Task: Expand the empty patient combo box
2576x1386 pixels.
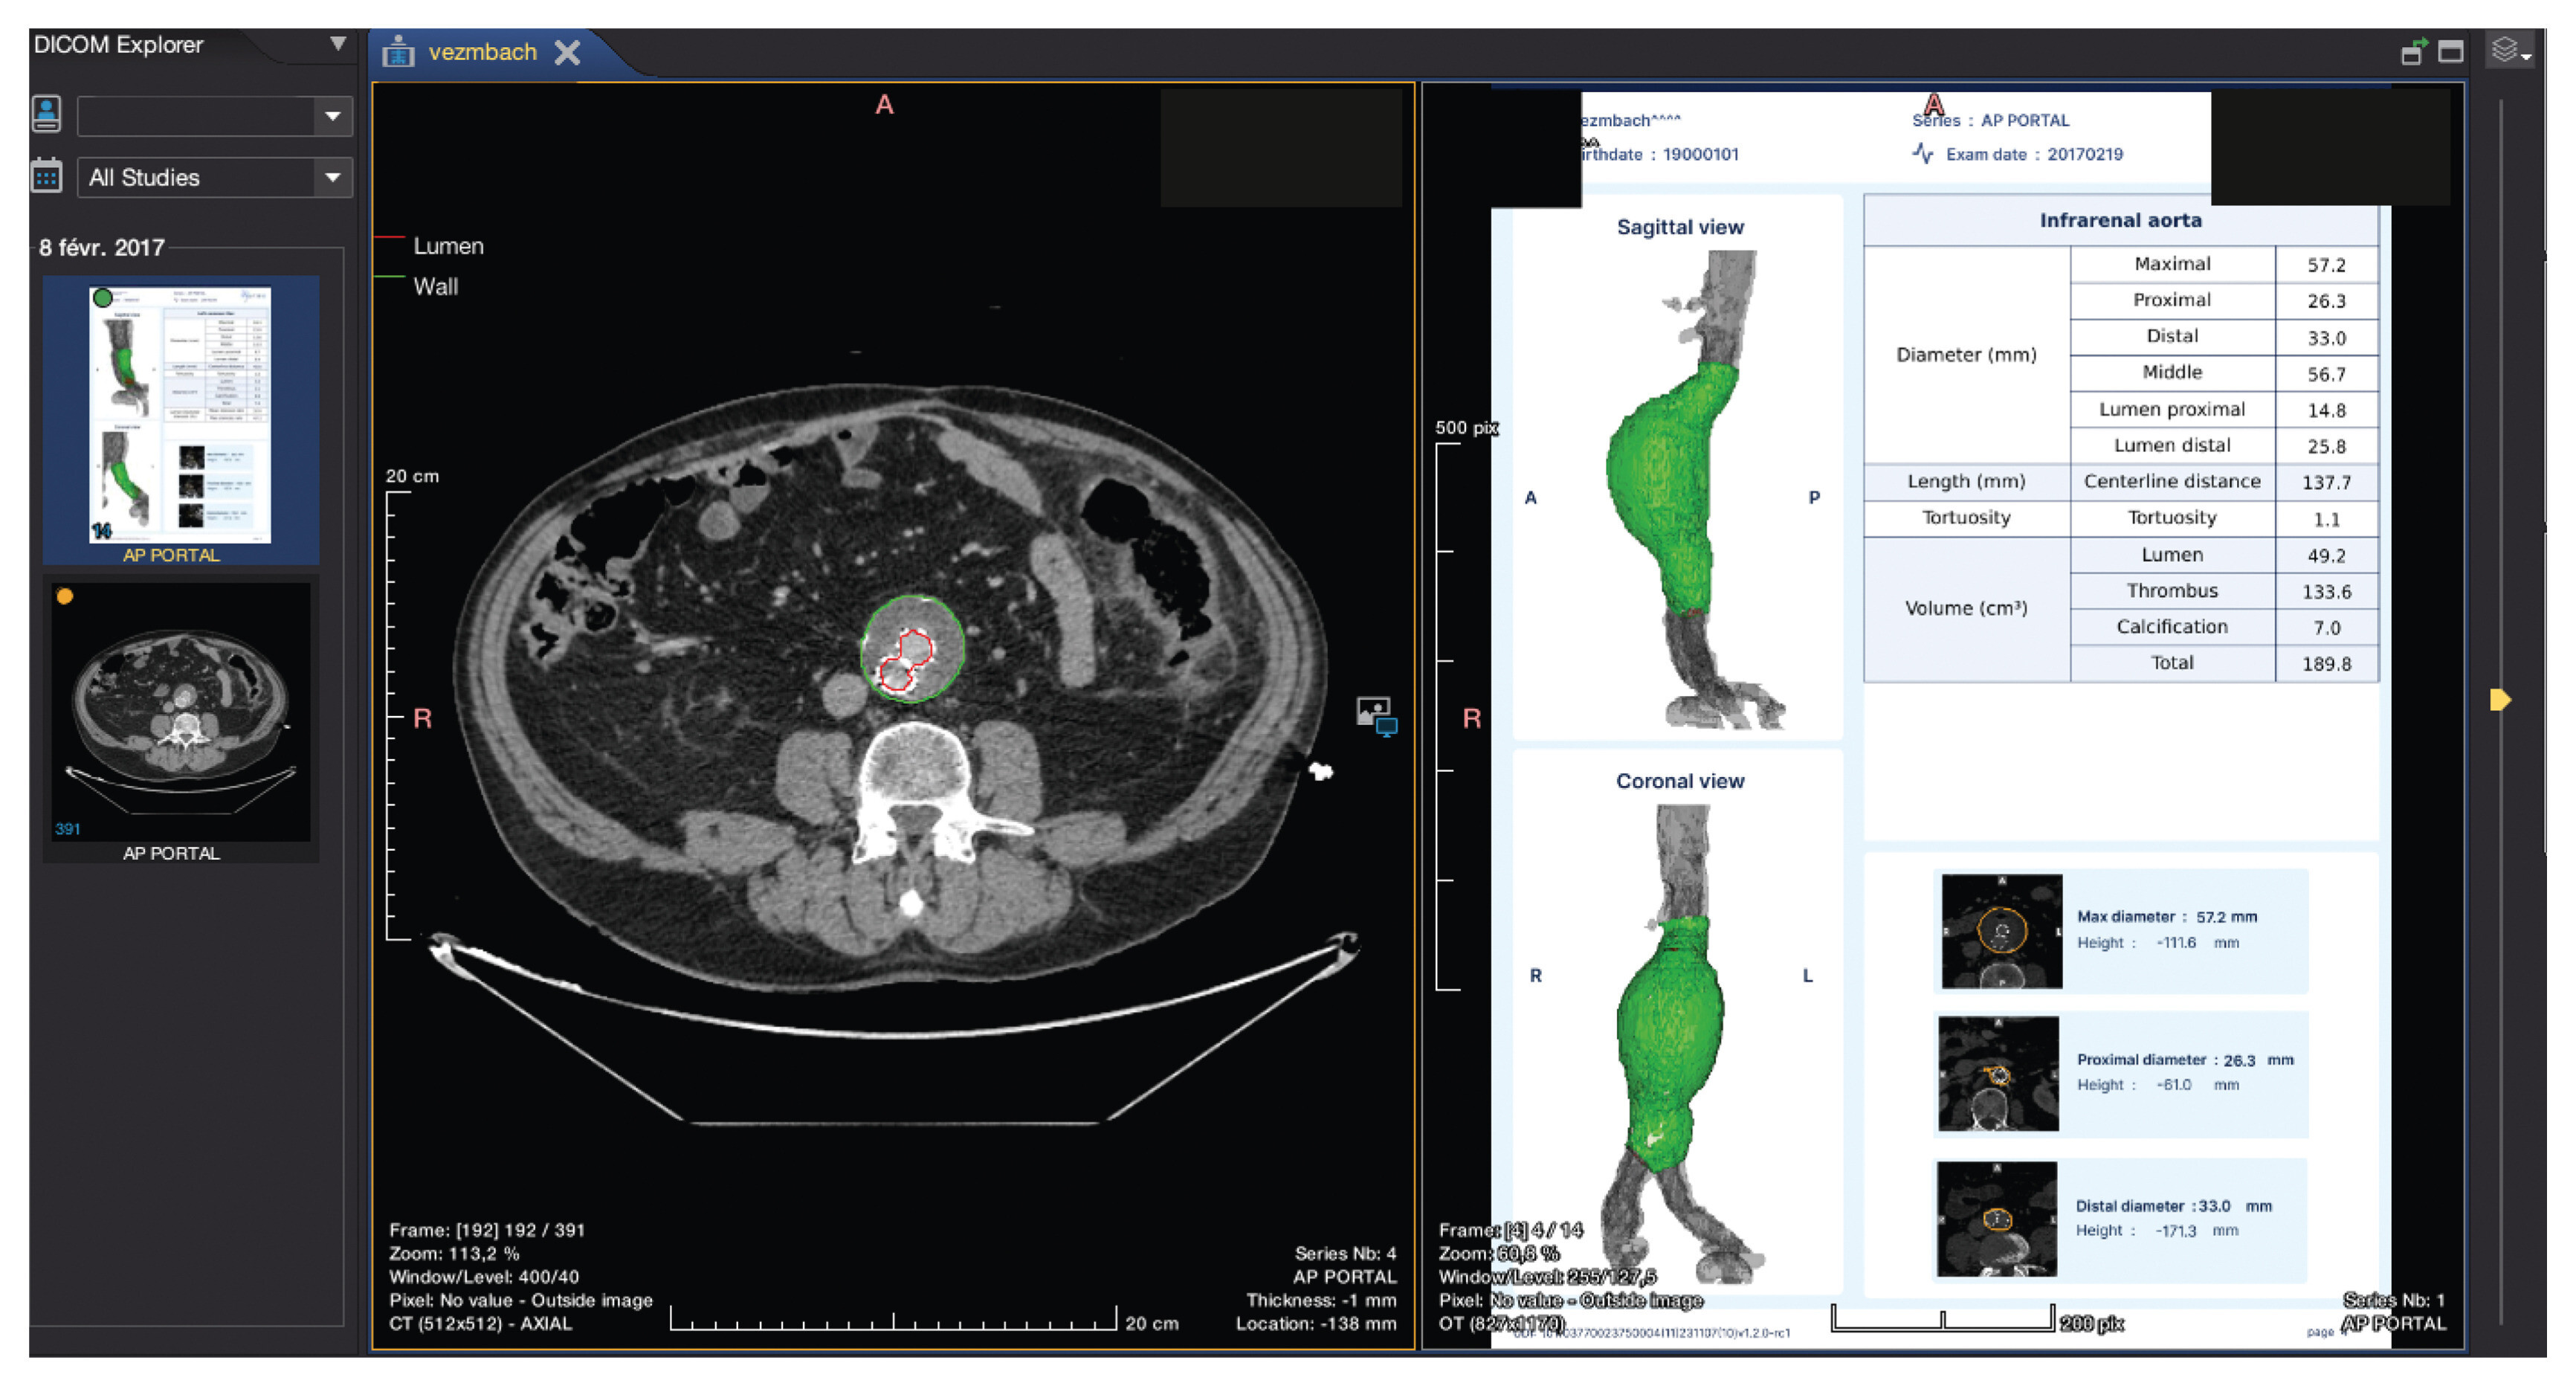Action: click(x=332, y=116)
